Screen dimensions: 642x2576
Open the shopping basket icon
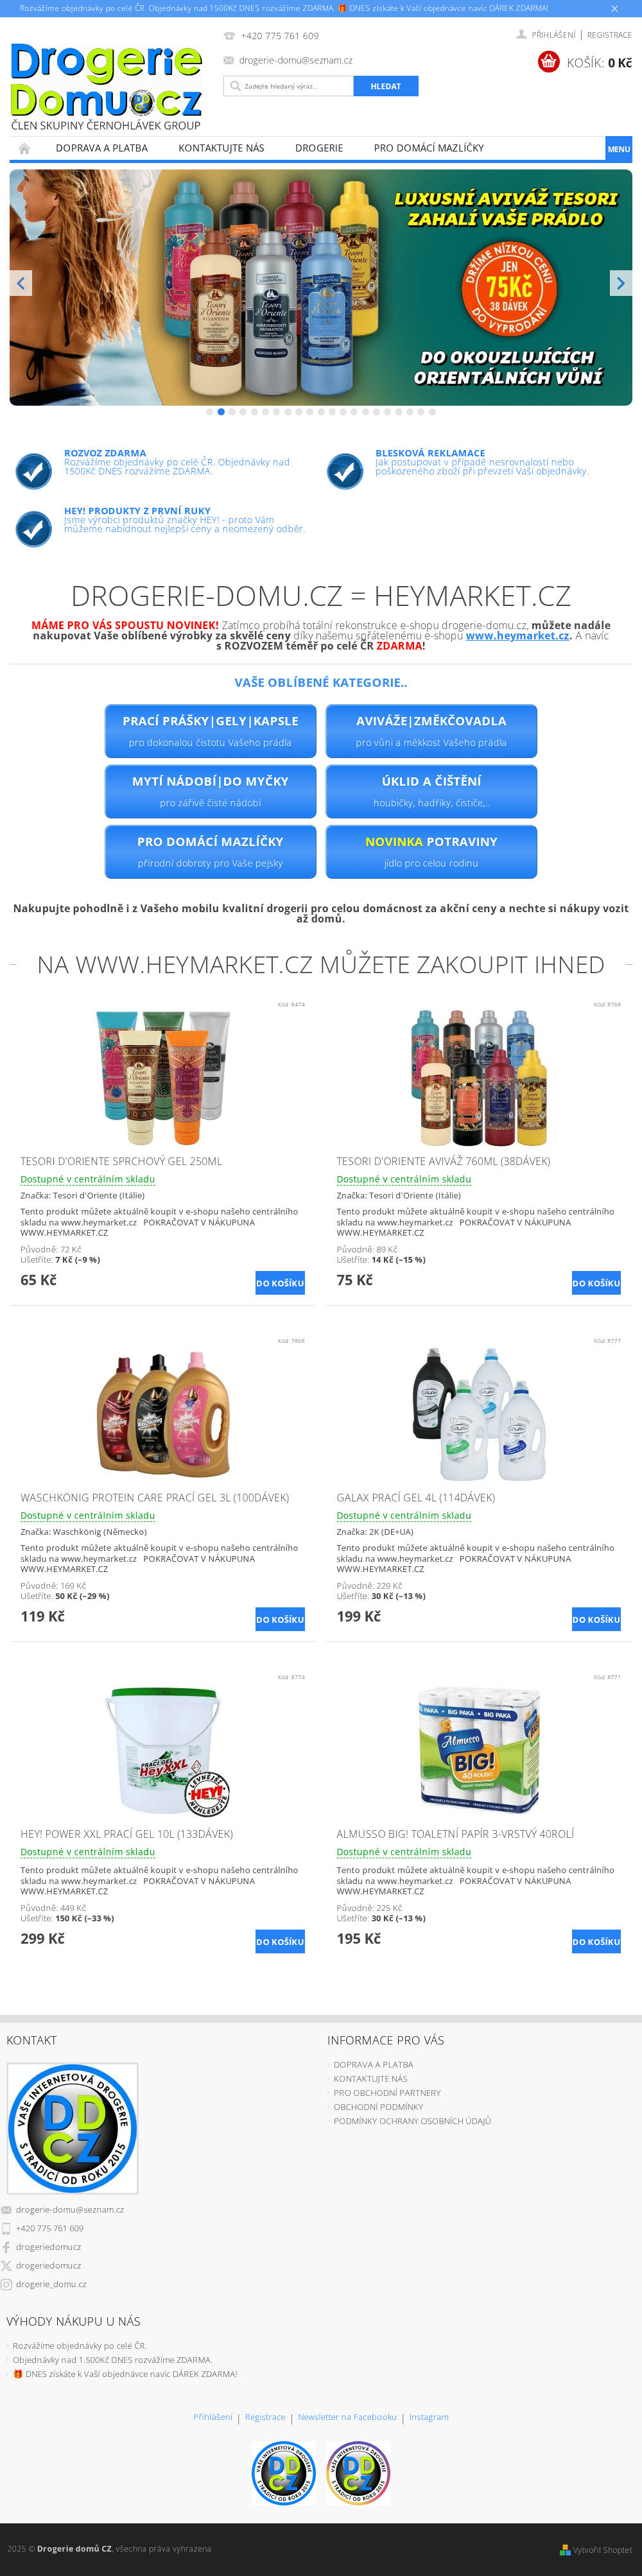point(548,62)
